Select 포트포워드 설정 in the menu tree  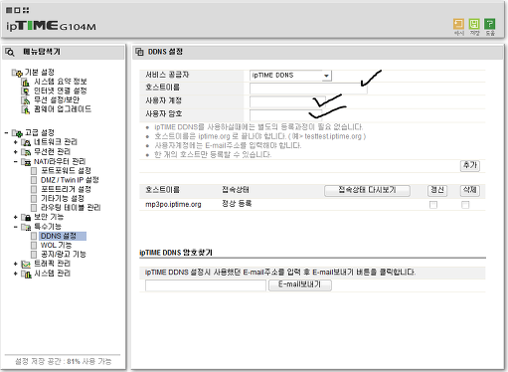pyautogui.click(x=66, y=171)
